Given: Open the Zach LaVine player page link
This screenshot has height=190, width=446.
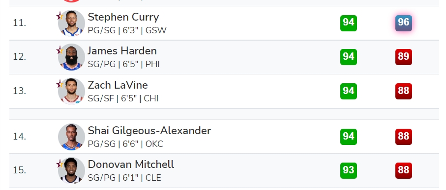Looking at the screenshot, I should click(118, 85).
